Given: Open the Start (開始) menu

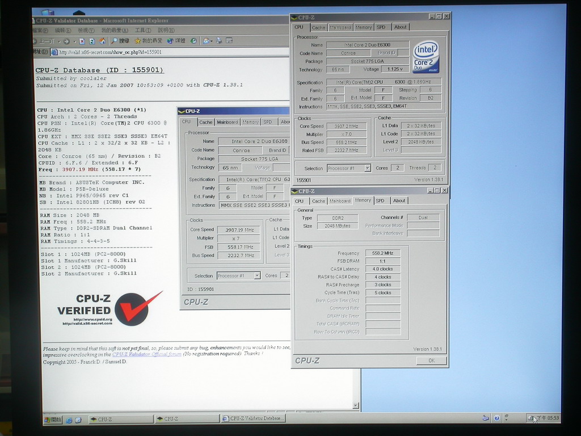Looking at the screenshot, I should pos(53,420).
